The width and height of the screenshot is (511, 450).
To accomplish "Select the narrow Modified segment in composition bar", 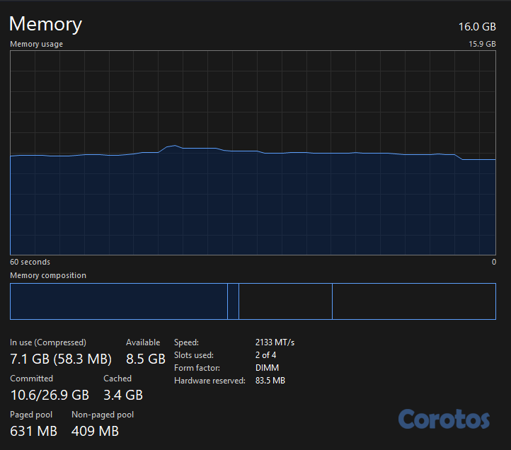I will [x=233, y=301].
